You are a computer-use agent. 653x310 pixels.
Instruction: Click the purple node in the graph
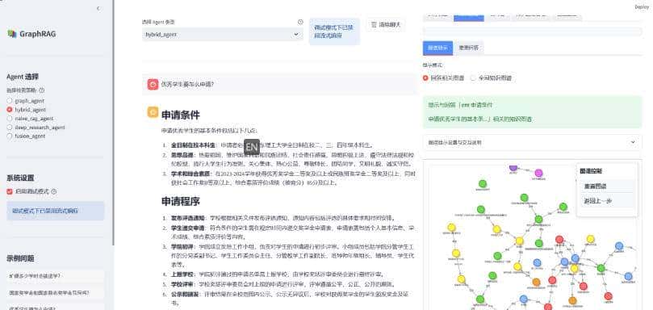pyautogui.click(x=513, y=167)
